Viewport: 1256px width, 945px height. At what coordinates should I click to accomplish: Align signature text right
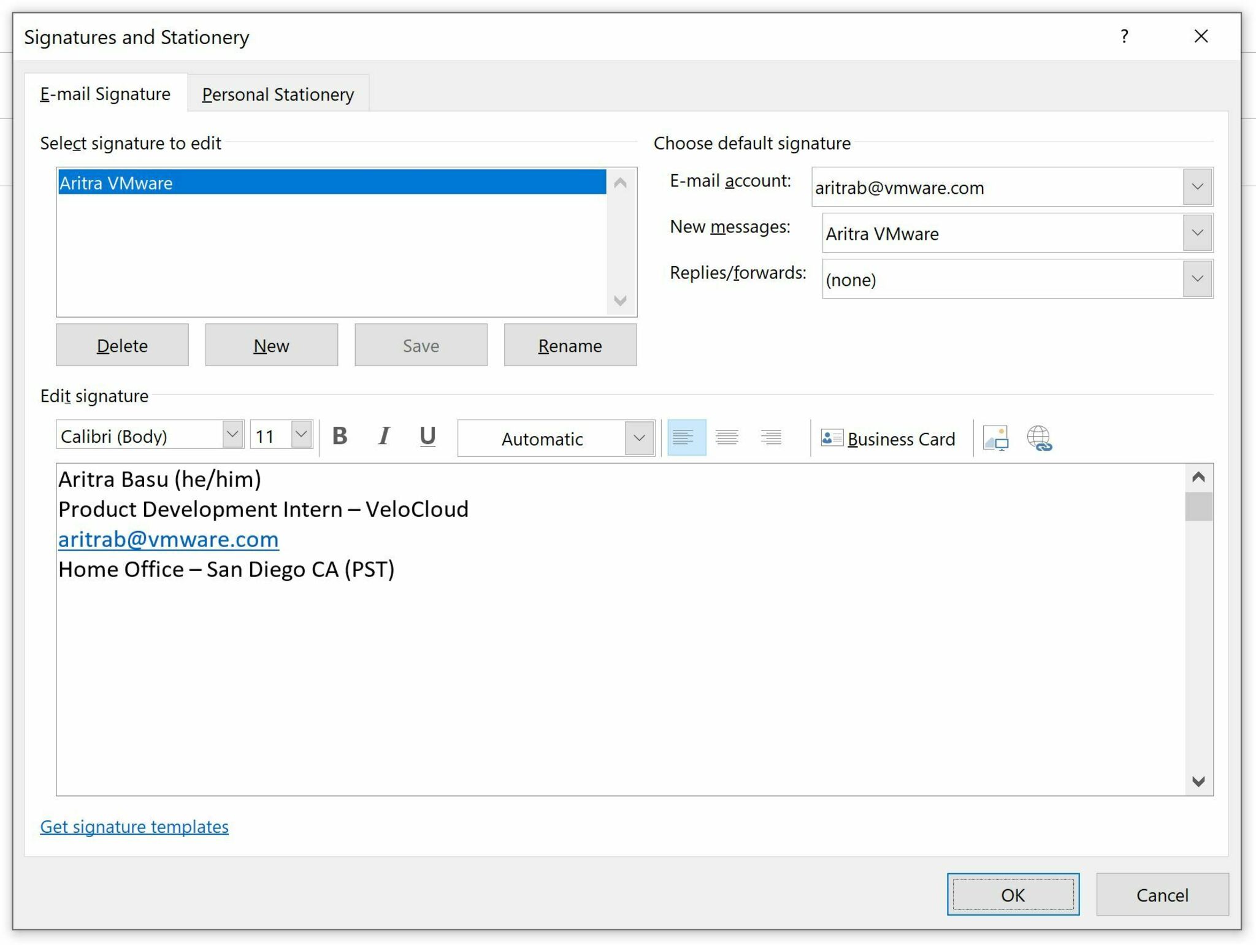click(771, 437)
